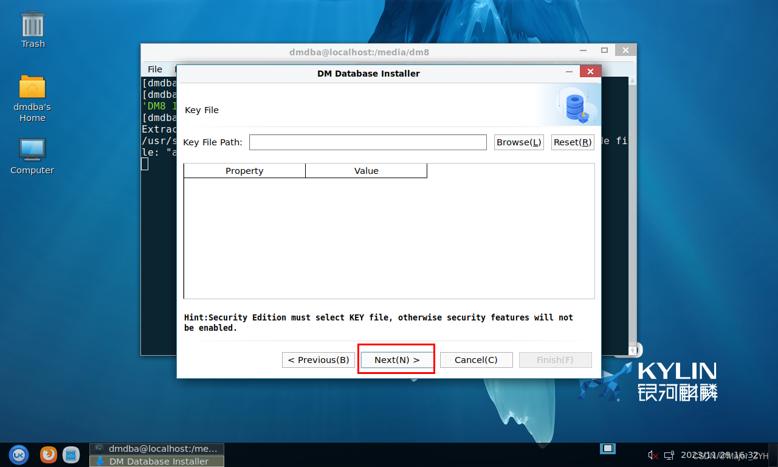The image size is (778, 467).
Task: Switch to the terminal taskbar entry
Action: [x=157, y=449]
